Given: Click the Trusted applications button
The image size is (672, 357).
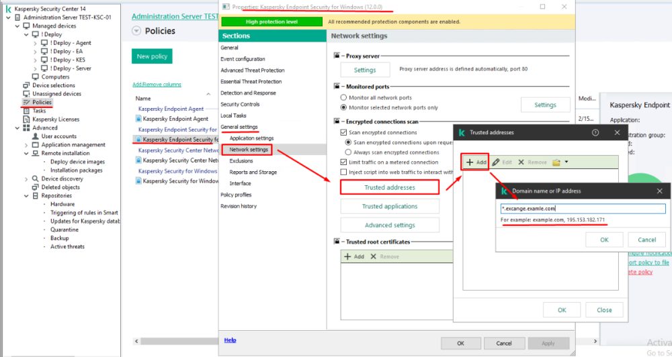Looking at the screenshot, I should click(x=389, y=207).
